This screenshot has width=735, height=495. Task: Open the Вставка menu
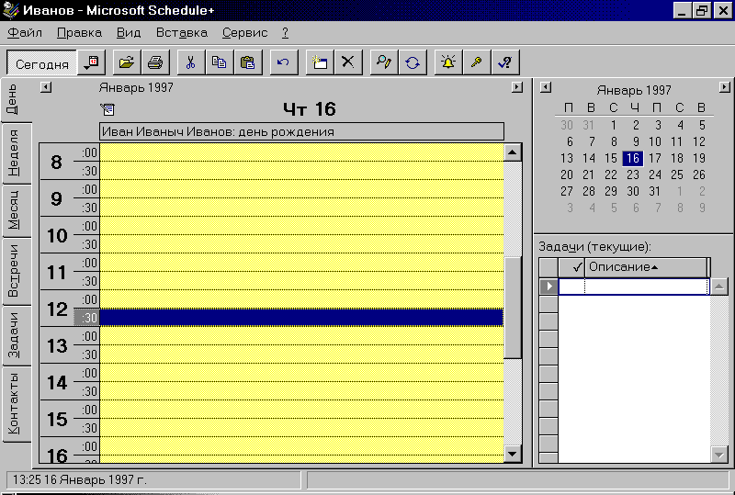(181, 33)
